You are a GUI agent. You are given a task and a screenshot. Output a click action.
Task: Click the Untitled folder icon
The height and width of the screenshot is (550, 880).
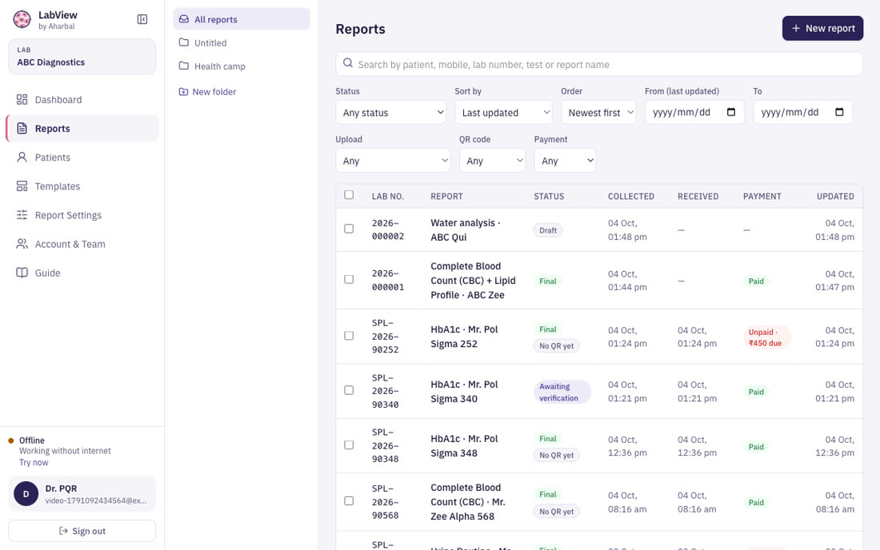[x=183, y=42]
